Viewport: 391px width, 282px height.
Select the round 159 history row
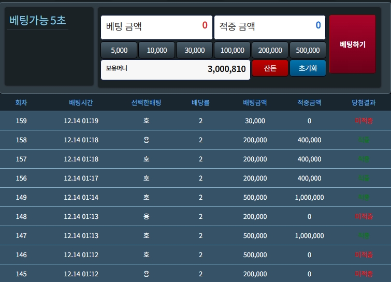(195, 121)
